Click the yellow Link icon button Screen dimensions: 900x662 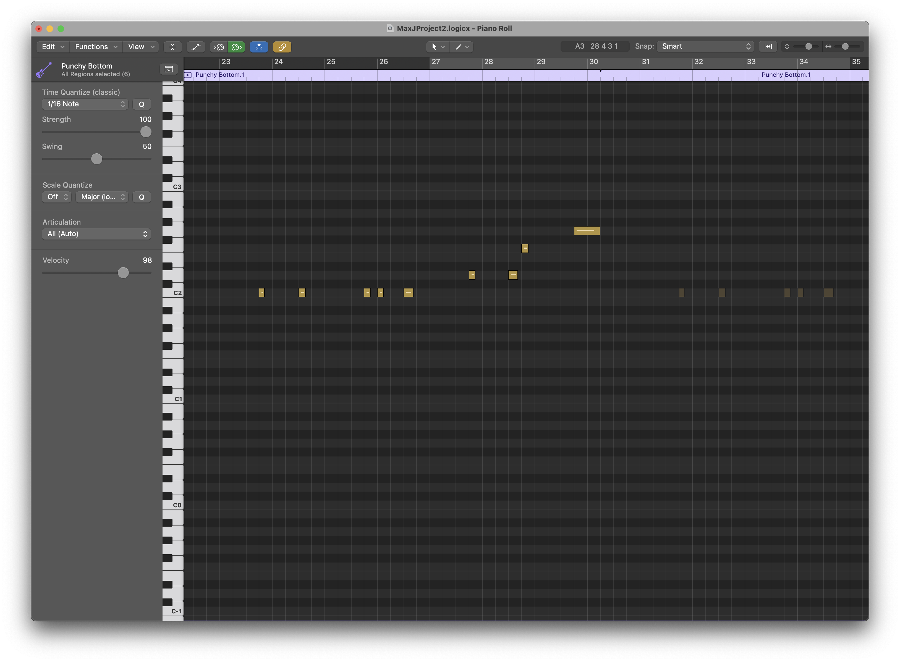tap(282, 47)
